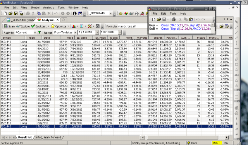Click print icon in Formula Editor
Viewport: 248px width, 145px height.
[174, 19]
